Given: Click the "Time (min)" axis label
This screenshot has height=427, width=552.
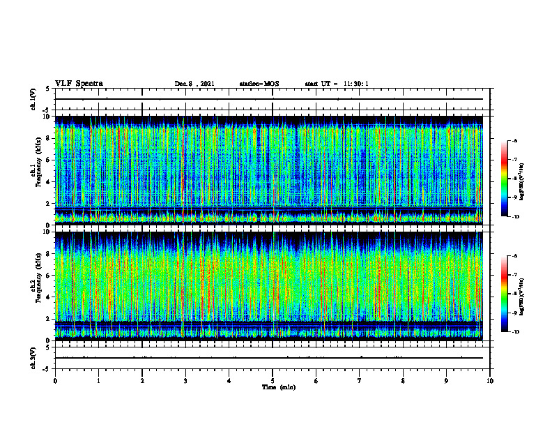Looking at the screenshot, I should pyautogui.click(x=279, y=387).
